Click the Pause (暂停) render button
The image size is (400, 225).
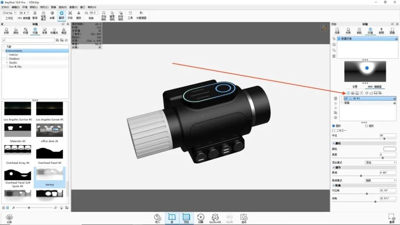[34, 13]
